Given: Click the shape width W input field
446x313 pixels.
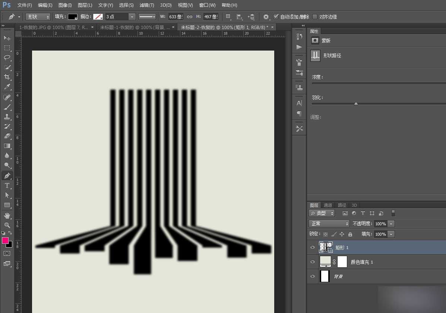Looking at the screenshot, I should pos(175,17).
